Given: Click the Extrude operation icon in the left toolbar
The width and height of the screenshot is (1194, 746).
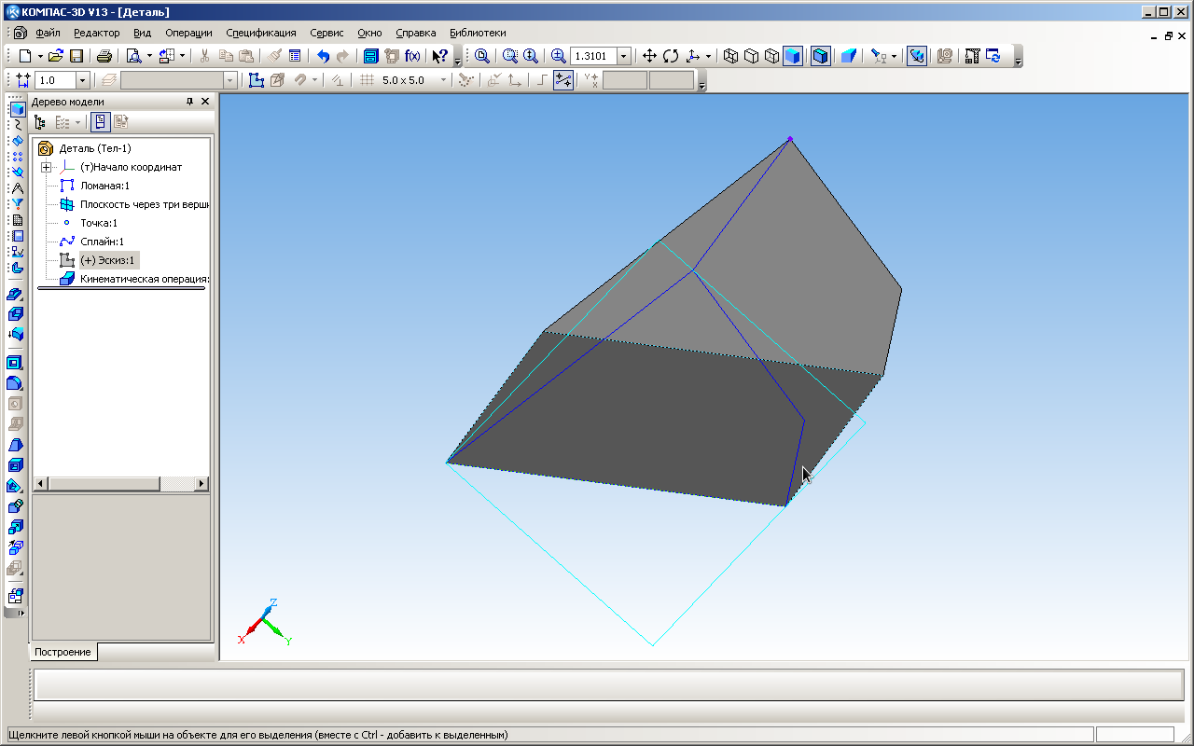Looking at the screenshot, I should coord(16,295).
